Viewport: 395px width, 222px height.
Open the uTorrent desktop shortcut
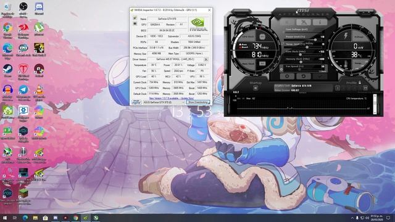pyautogui.click(x=39, y=27)
